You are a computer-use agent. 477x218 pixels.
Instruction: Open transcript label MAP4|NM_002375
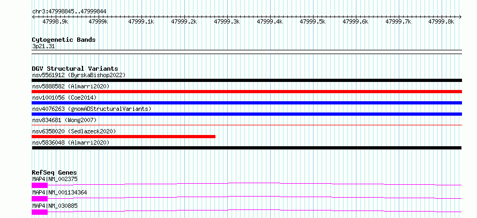pyautogui.click(x=55, y=179)
